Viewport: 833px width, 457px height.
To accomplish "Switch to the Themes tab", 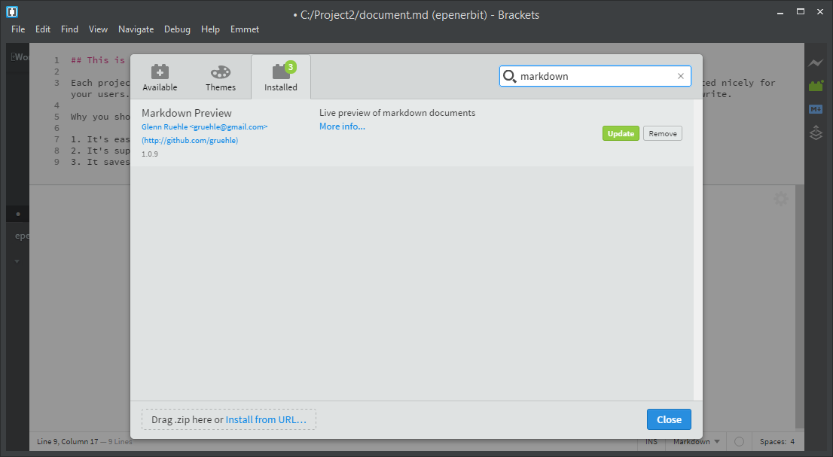I will point(221,78).
